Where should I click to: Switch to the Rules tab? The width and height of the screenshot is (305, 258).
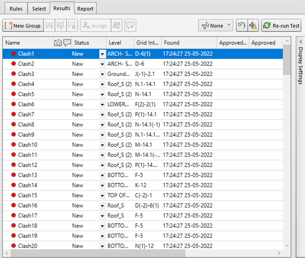pos(16,8)
